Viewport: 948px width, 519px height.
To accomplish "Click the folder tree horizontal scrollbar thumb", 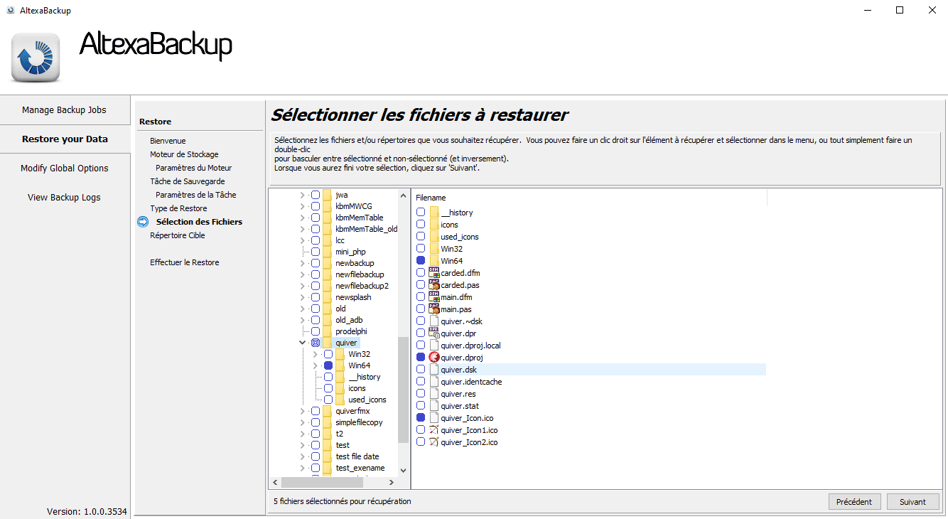I will click(x=323, y=481).
